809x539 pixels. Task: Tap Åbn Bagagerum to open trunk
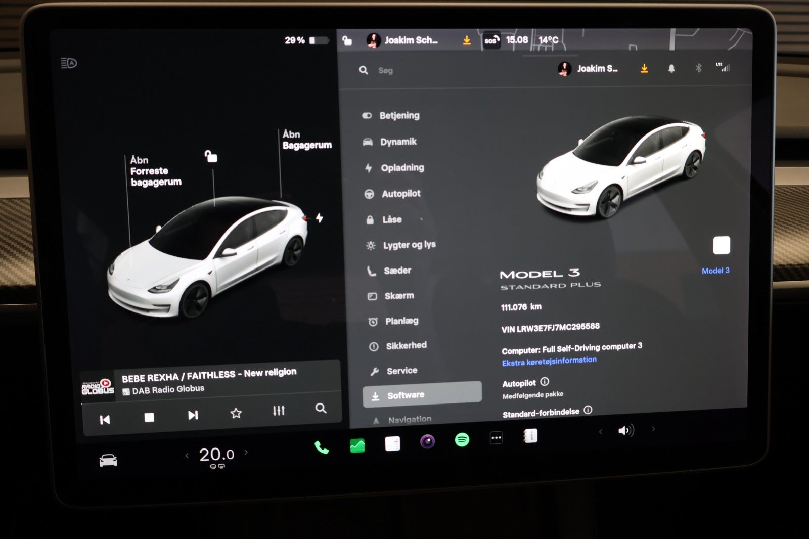(x=306, y=140)
